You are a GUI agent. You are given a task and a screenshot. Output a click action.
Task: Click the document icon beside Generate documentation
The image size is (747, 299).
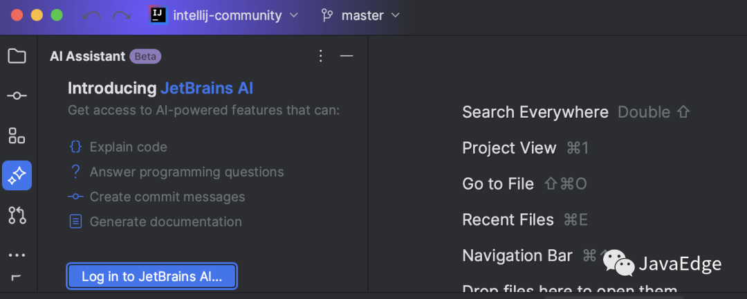point(76,221)
